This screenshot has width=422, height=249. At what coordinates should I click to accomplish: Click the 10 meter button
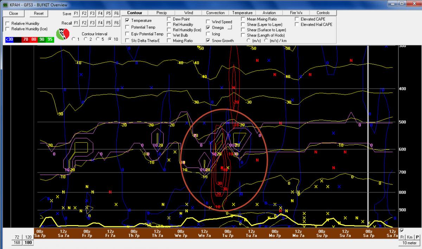pos(409,243)
